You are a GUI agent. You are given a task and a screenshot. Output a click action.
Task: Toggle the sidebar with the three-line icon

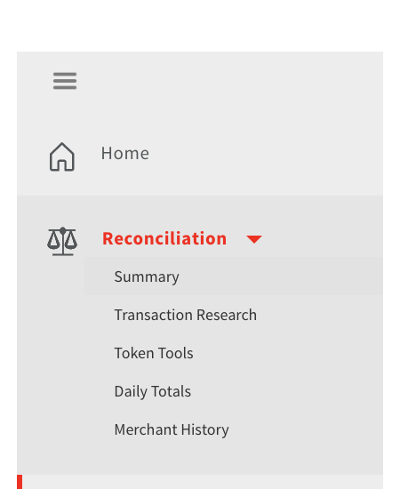pyautogui.click(x=65, y=81)
